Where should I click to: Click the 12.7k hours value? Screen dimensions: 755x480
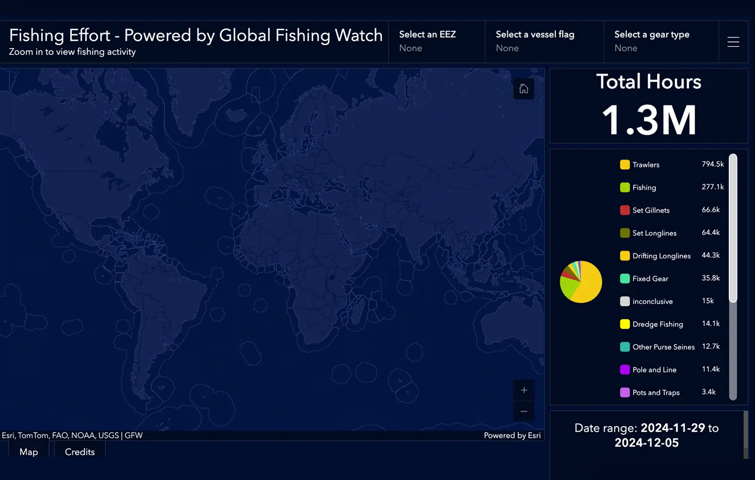pyautogui.click(x=711, y=346)
